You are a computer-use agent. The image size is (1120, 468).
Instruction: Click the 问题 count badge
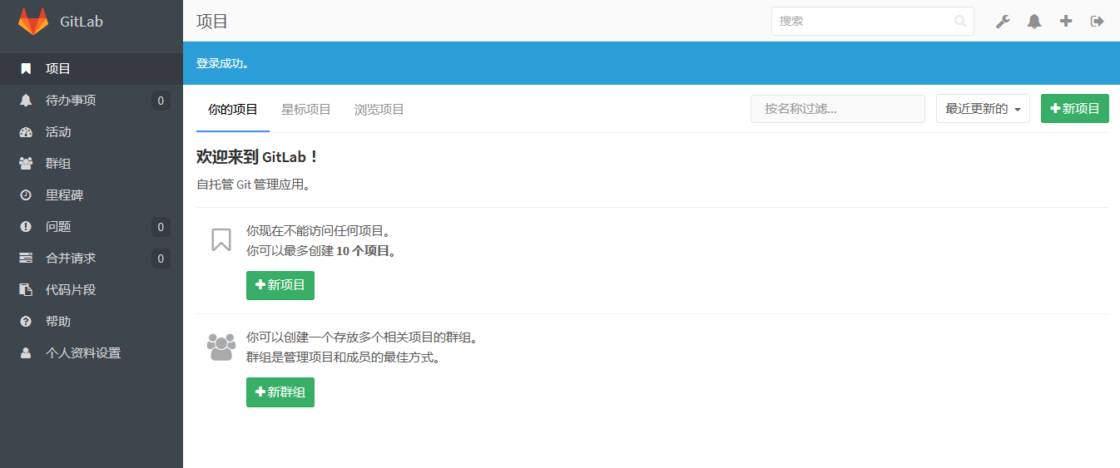coord(161,227)
